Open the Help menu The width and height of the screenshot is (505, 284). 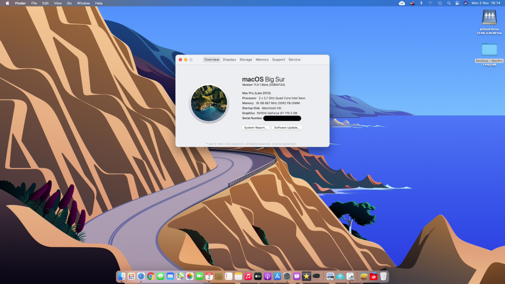(x=99, y=3)
